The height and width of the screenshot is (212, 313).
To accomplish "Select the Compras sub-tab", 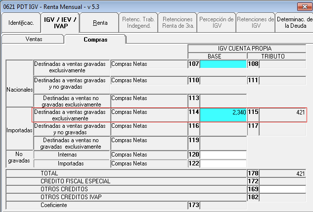I will [95, 40].
